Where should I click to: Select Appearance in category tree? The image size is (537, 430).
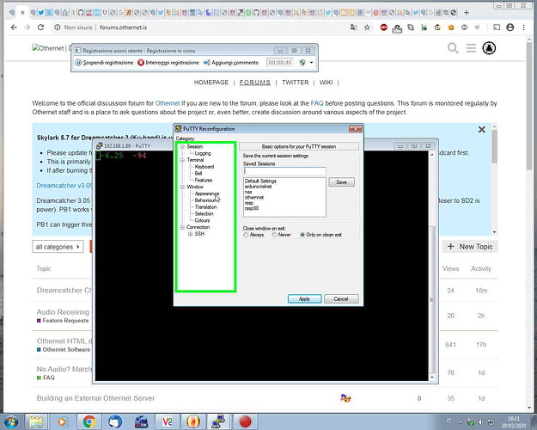206,193
